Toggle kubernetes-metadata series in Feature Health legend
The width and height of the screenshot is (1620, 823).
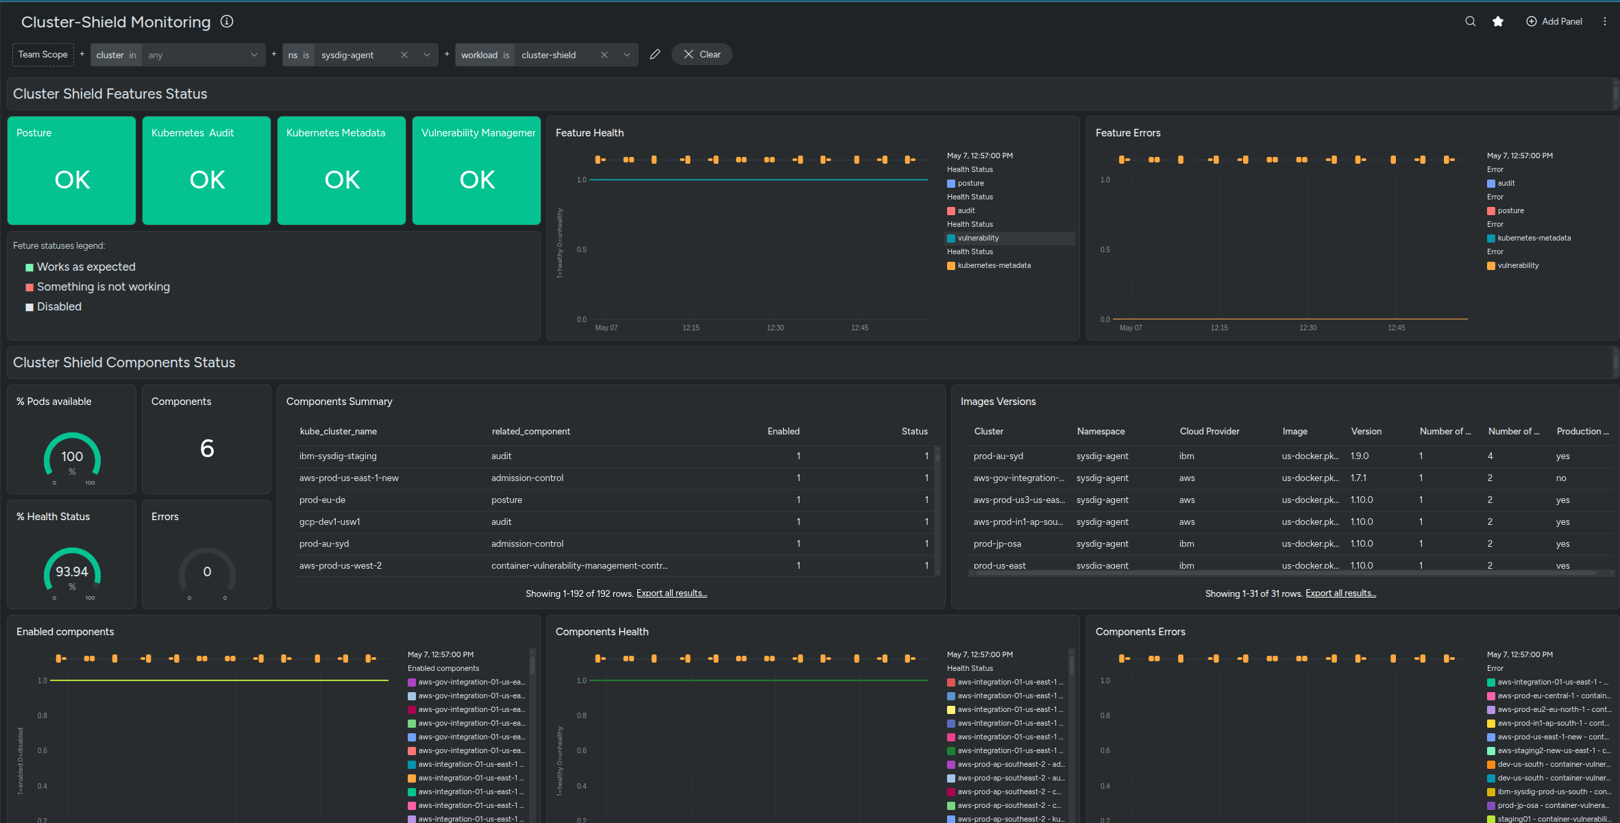[989, 265]
